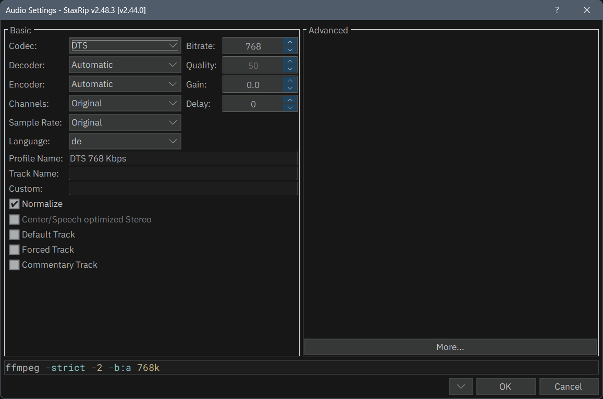
Task: Click into the Gain field 0.0
Action: pyautogui.click(x=253, y=84)
